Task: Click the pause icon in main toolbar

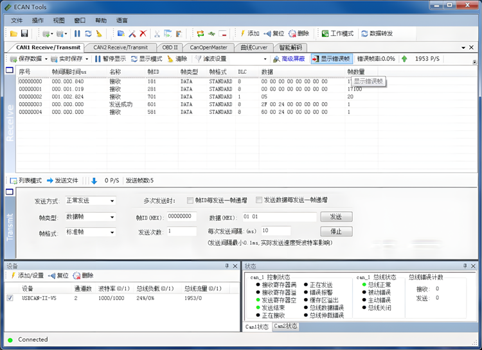Action: 77,33
